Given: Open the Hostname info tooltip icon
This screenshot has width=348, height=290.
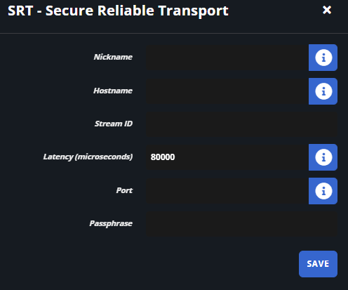Looking at the screenshot, I should (323, 91).
